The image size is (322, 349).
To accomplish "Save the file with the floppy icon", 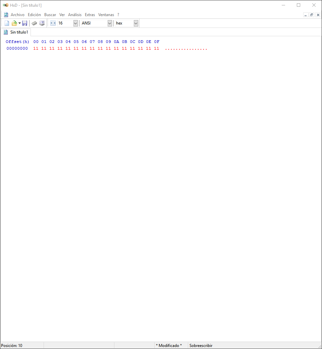I will click(x=24, y=23).
